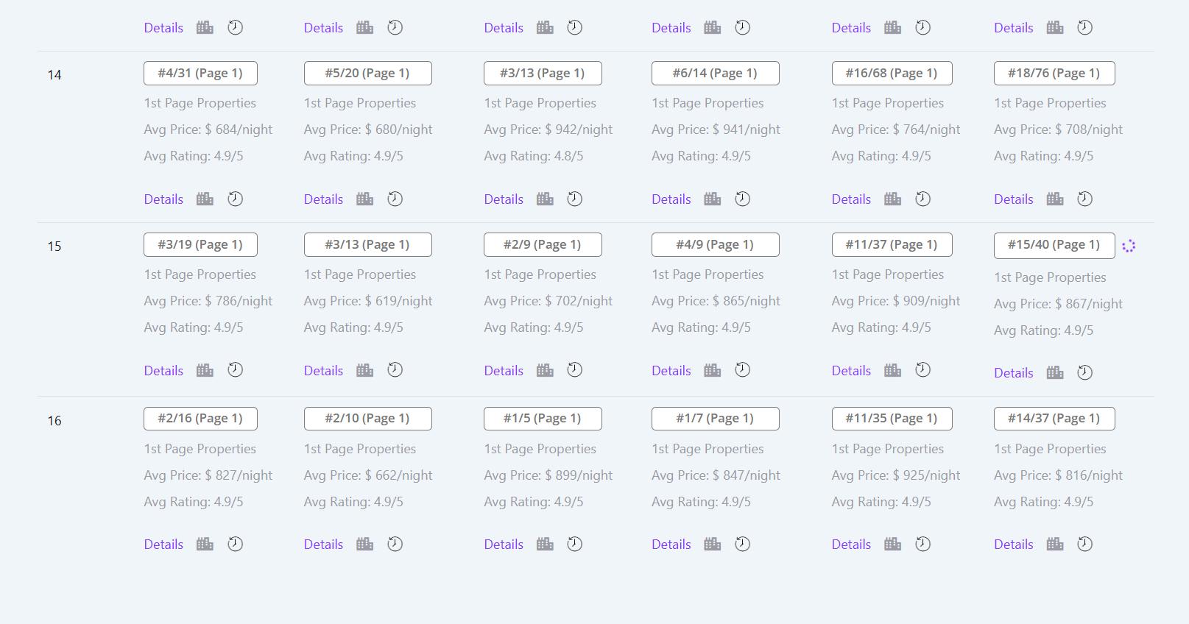
Task: Open Details link for the #11/35 card
Action: (852, 544)
